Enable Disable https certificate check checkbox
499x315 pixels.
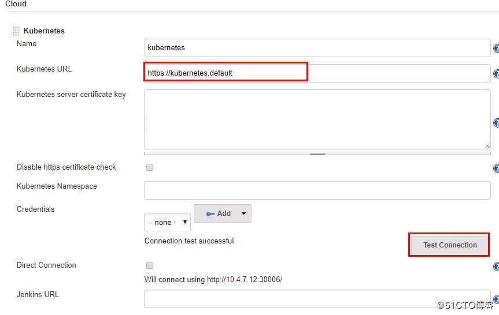click(x=150, y=167)
